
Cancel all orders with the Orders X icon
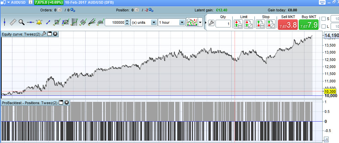(60, 10)
